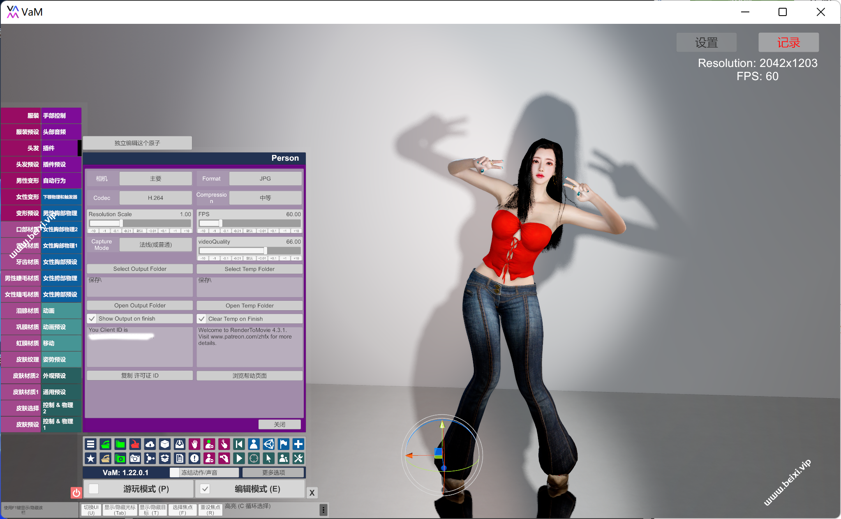Click the 独立编辑这个原子 button
Screen dimensions: 841x519
137,143
